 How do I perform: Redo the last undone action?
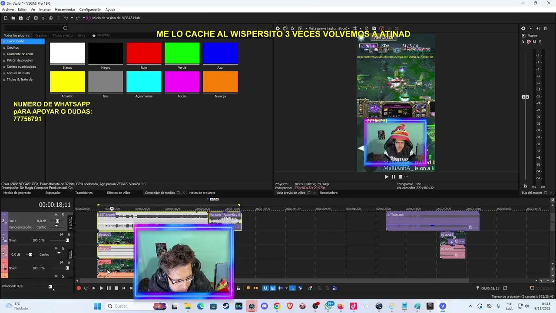[77, 18]
